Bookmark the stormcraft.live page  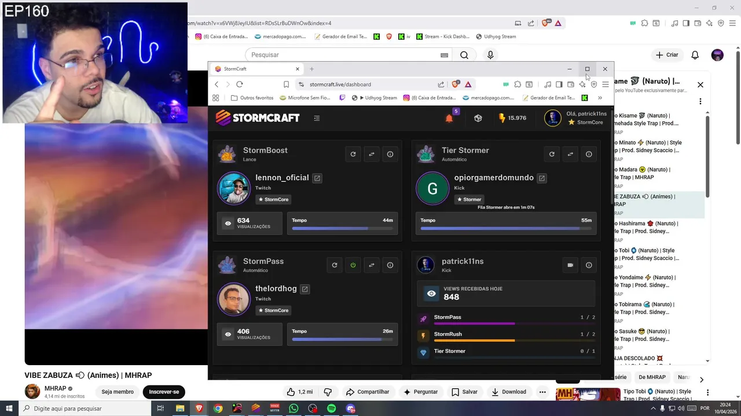[286, 84]
